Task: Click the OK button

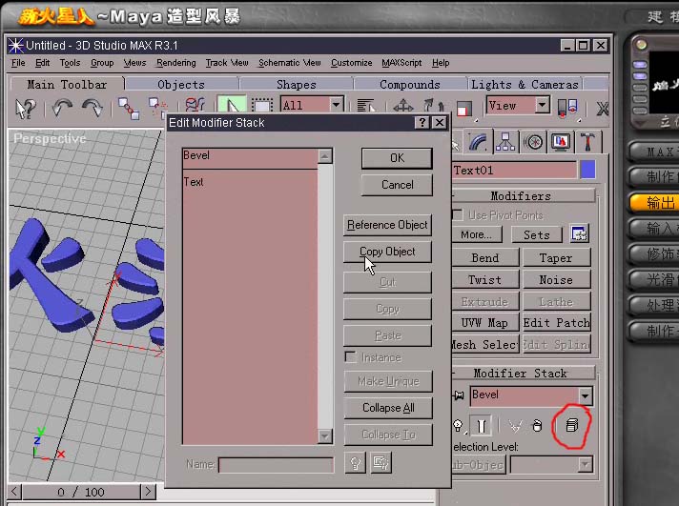Action: coord(397,158)
